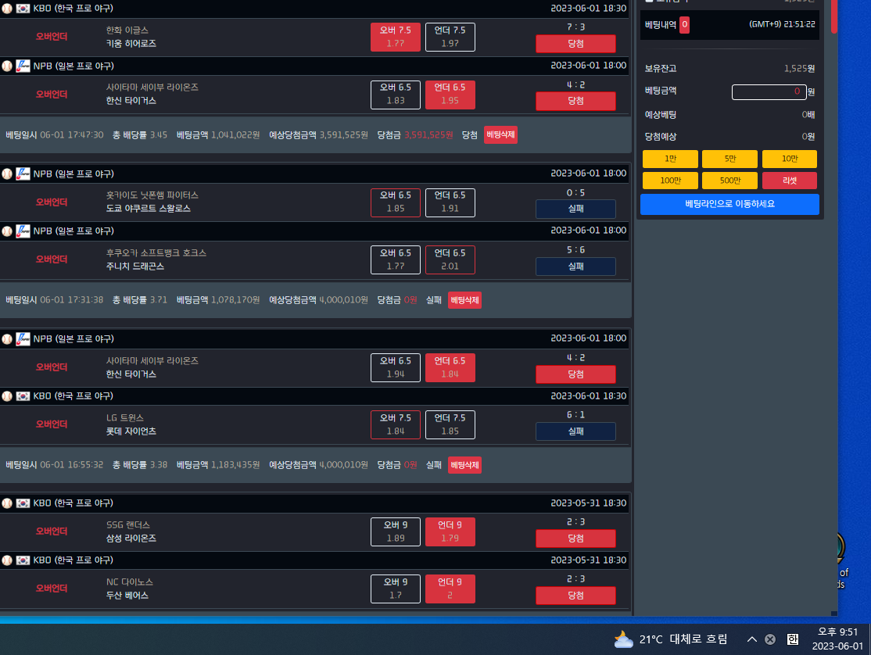Click the 당첨 result for 한화 이글스 match
Screen dimensions: 871x655
[575, 44]
